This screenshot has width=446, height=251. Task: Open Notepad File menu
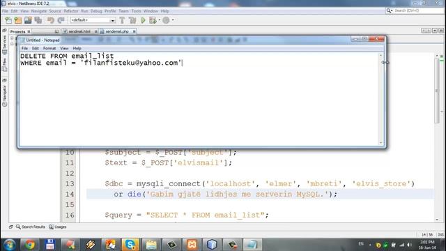tap(25, 48)
